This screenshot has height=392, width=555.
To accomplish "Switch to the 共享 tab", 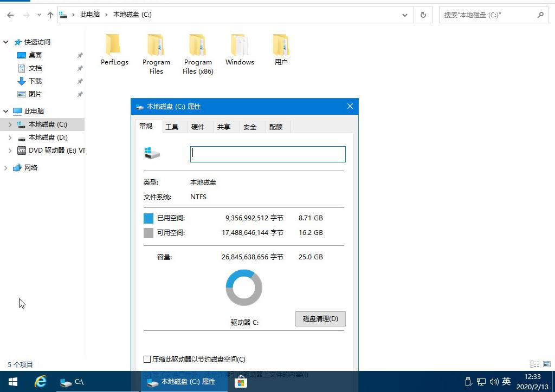I will pyautogui.click(x=224, y=127).
